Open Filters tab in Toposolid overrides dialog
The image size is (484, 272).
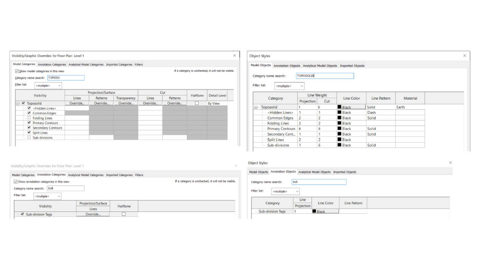tap(139, 65)
